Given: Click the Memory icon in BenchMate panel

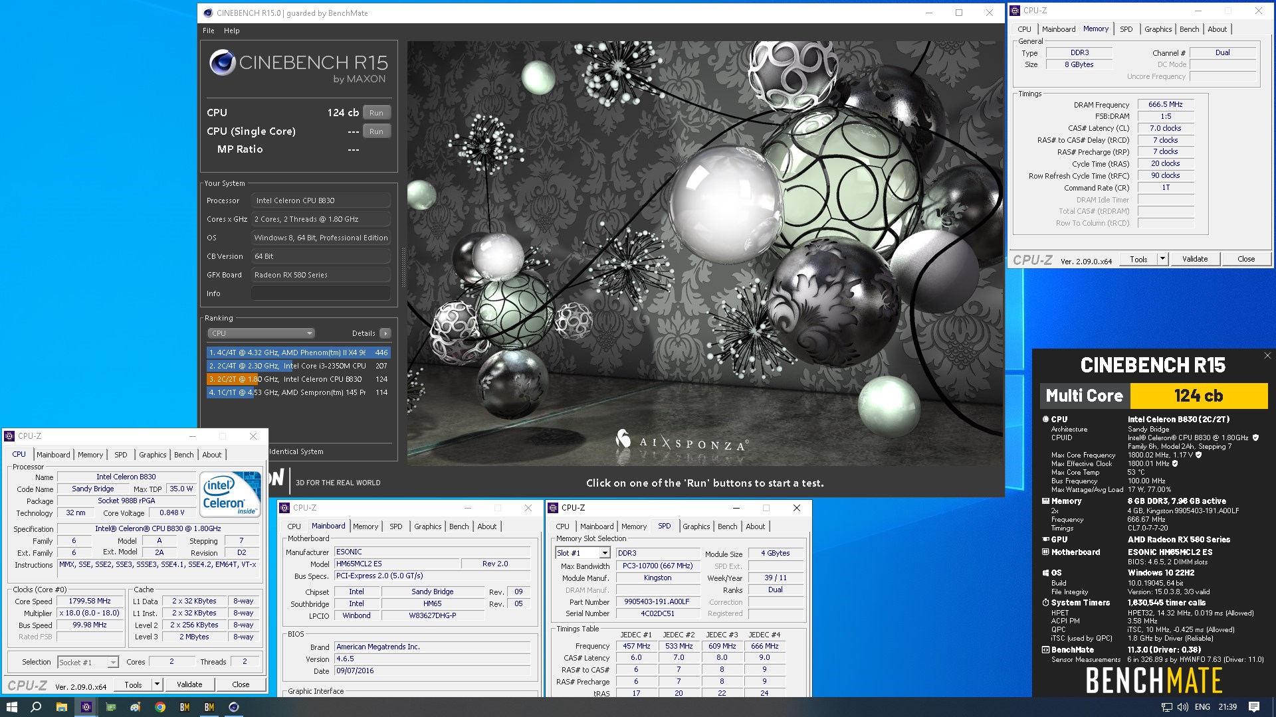Looking at the screenshot, I should 1045,501.
